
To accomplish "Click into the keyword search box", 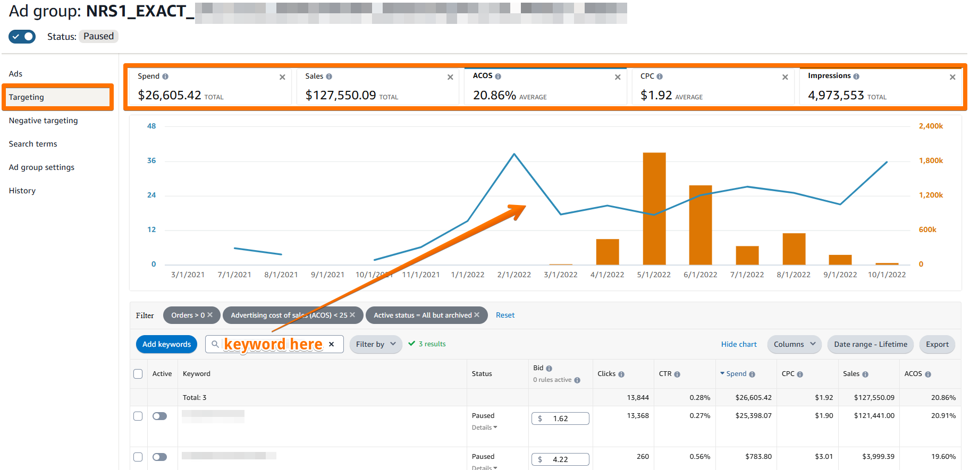I will 273,344.
